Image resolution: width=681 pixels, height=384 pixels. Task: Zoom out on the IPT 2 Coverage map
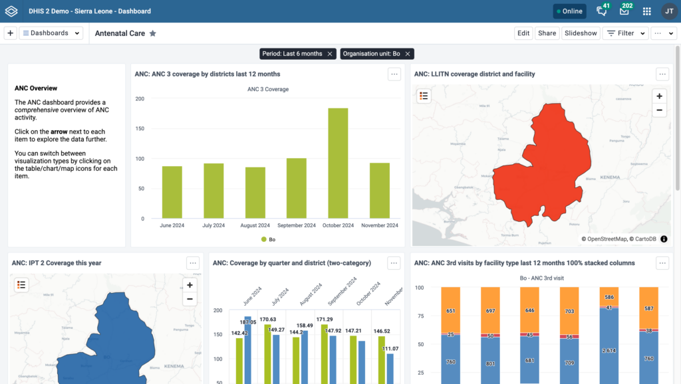coord(190,299)
